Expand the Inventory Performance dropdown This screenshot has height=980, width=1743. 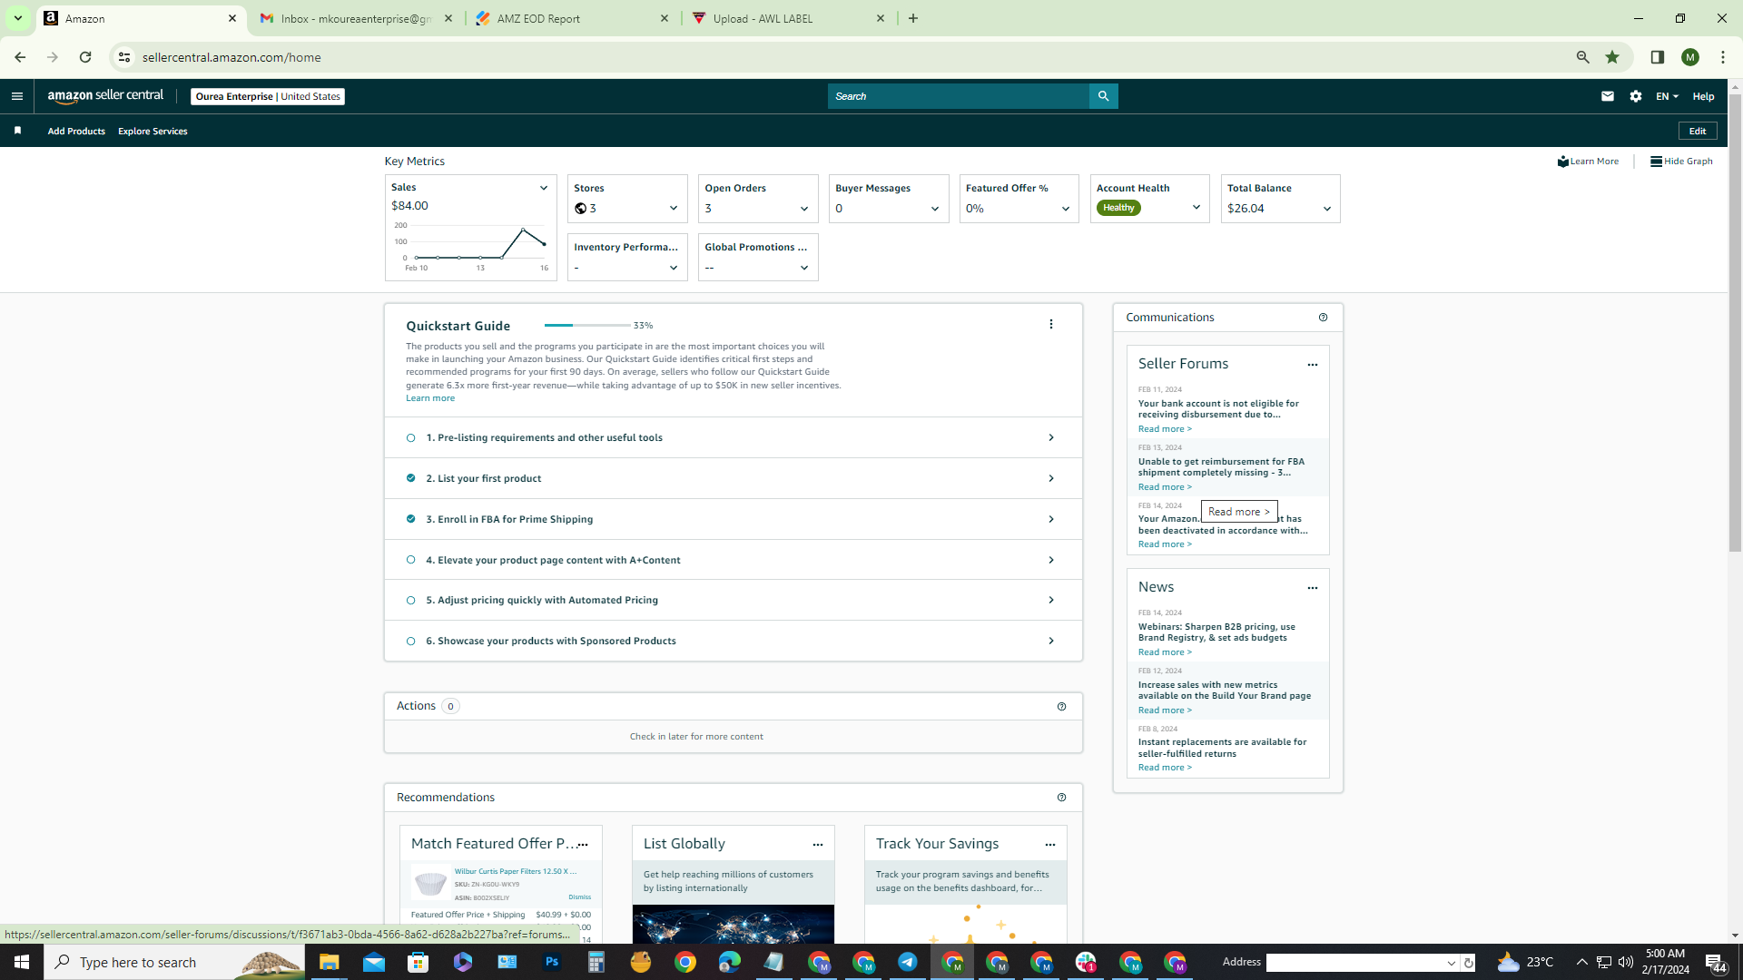point(673,268)
